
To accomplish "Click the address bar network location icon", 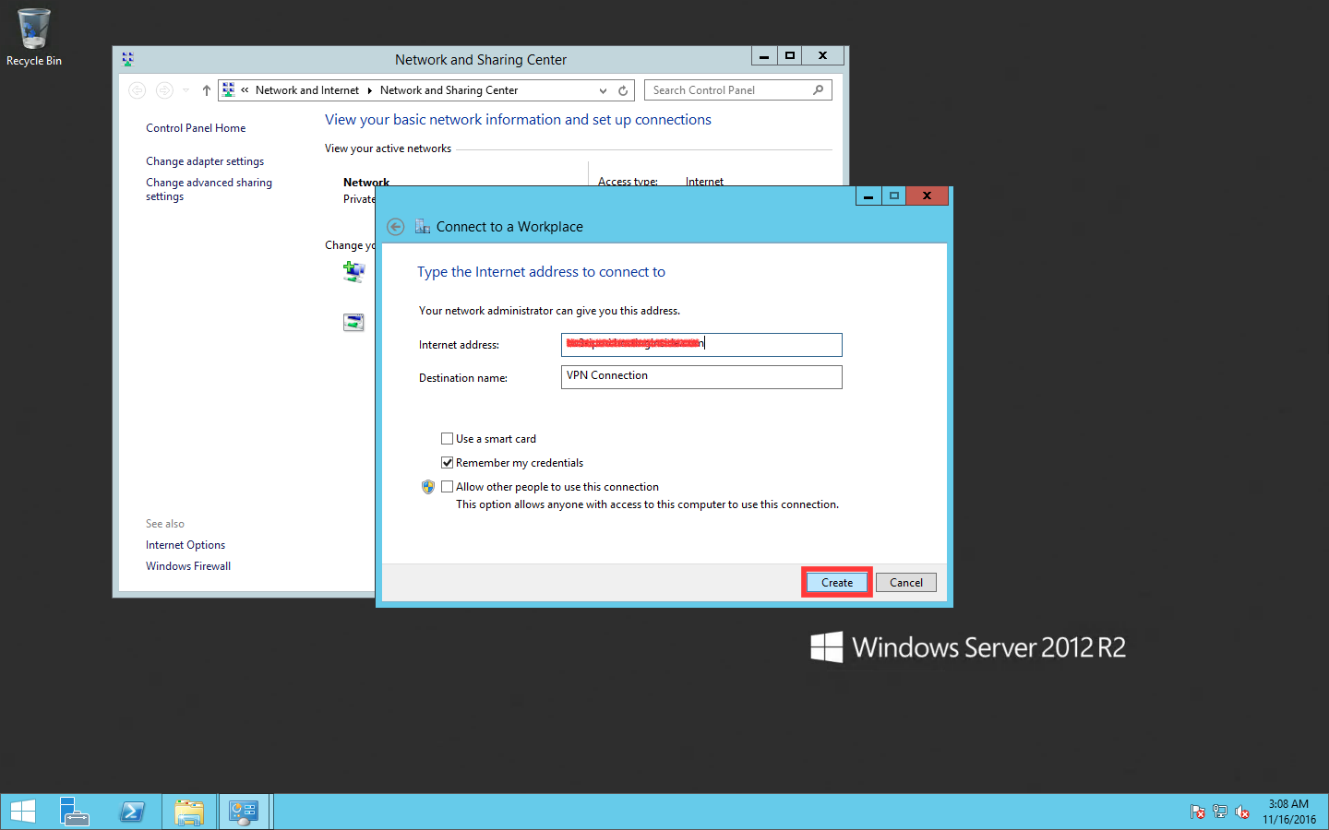I will point(229,90).
